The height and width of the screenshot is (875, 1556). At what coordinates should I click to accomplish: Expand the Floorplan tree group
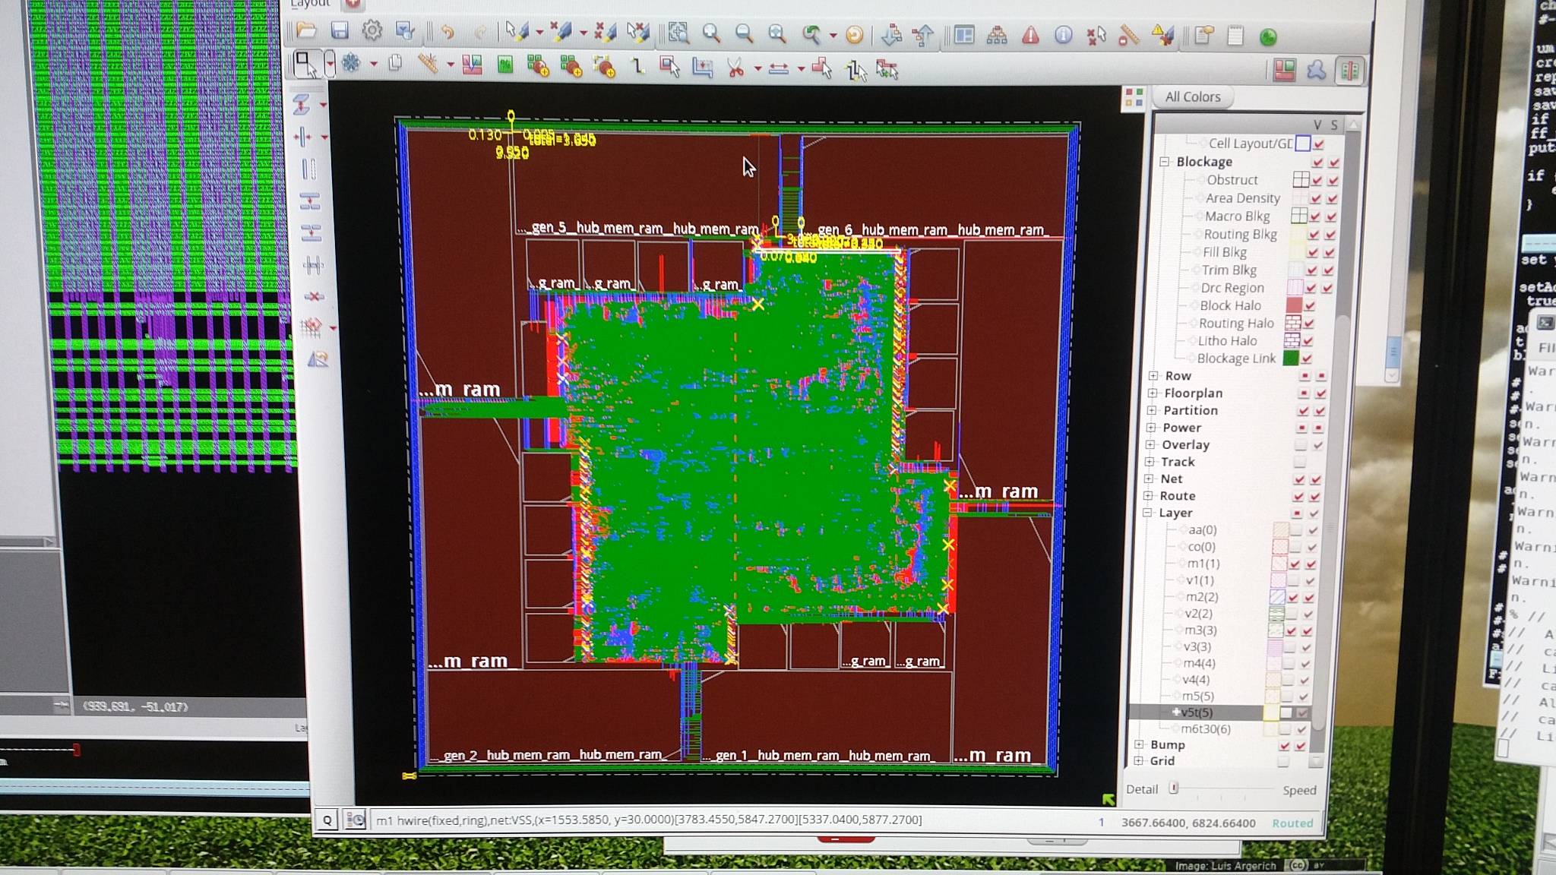click(x=1153, y=393)
